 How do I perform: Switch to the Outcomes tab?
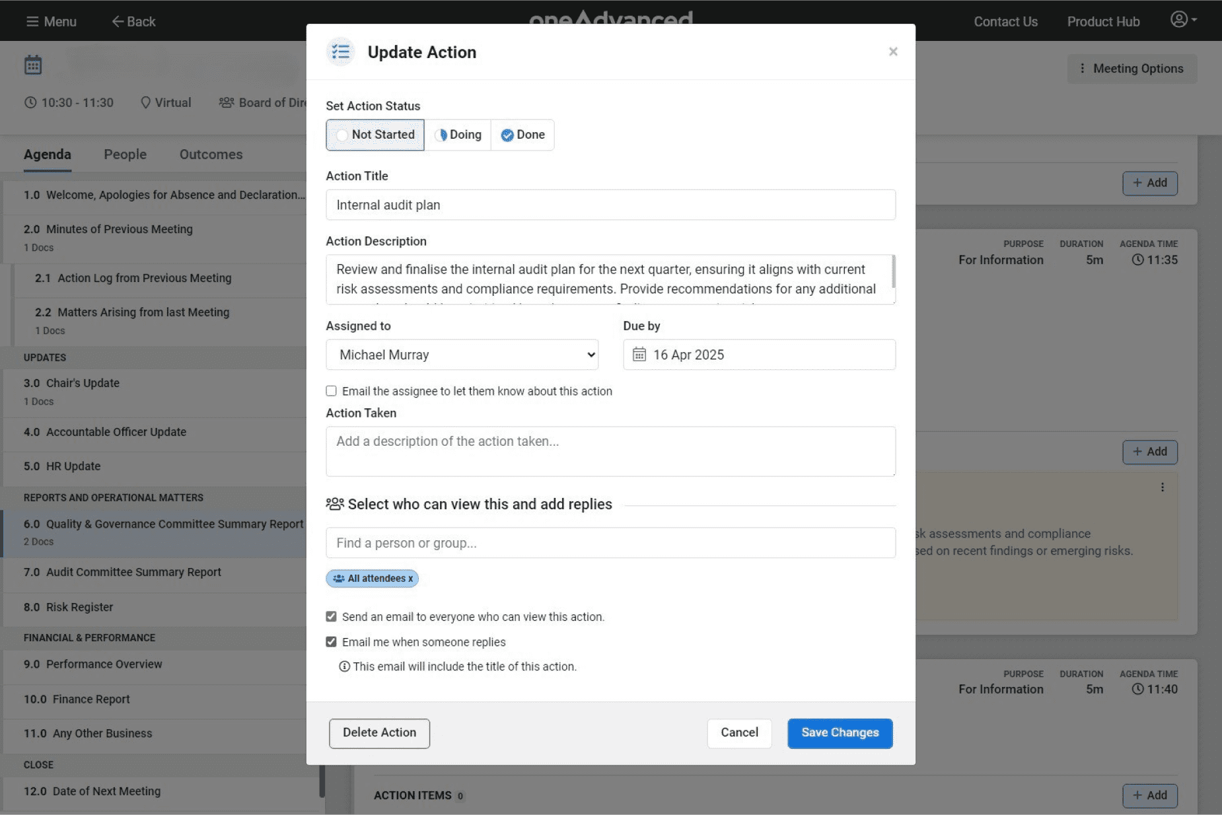(x=211, y=155)
